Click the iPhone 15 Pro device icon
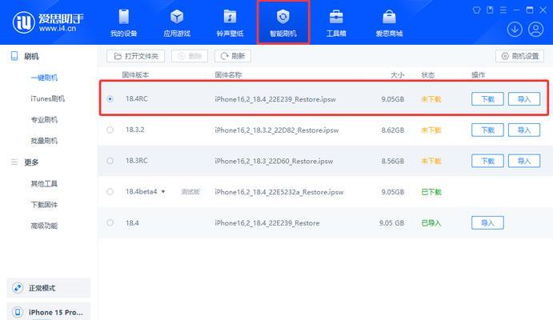 coord(18,312)
